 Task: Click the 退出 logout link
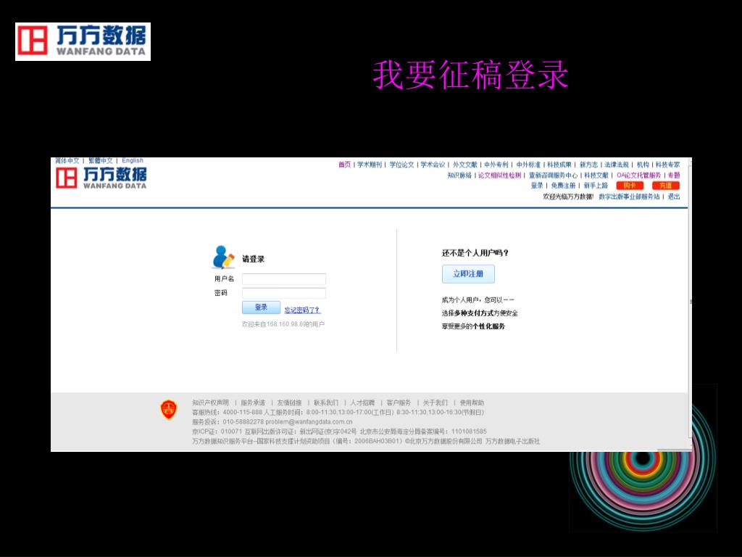tap(674, 197)
